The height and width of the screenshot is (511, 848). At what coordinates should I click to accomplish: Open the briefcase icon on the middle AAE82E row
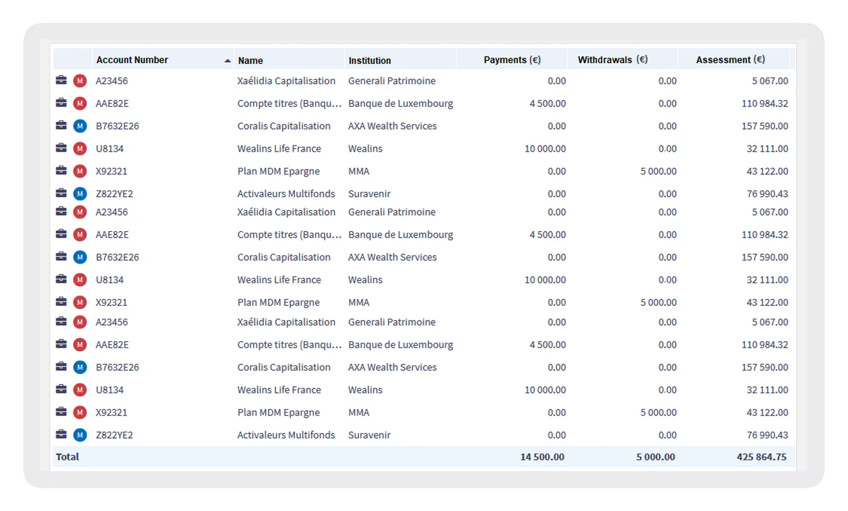[x=61, y=233]
